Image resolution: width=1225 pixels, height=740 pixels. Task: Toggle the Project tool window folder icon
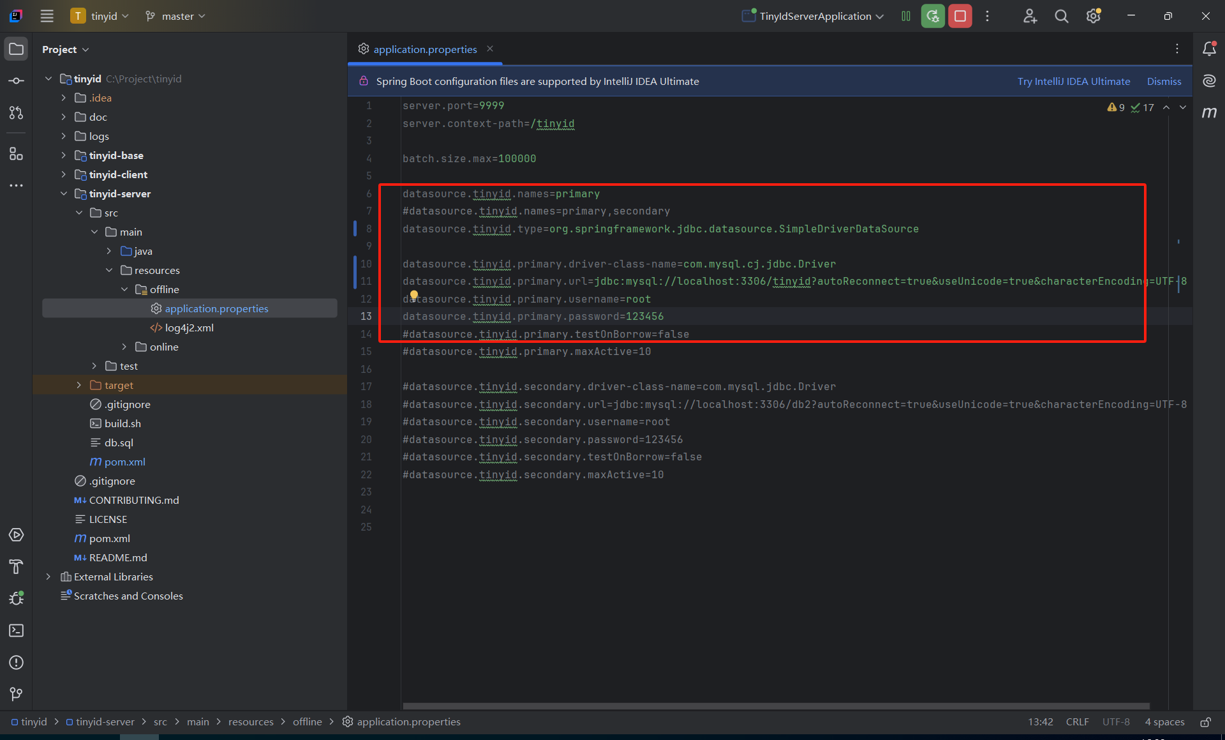coord(16,49)
